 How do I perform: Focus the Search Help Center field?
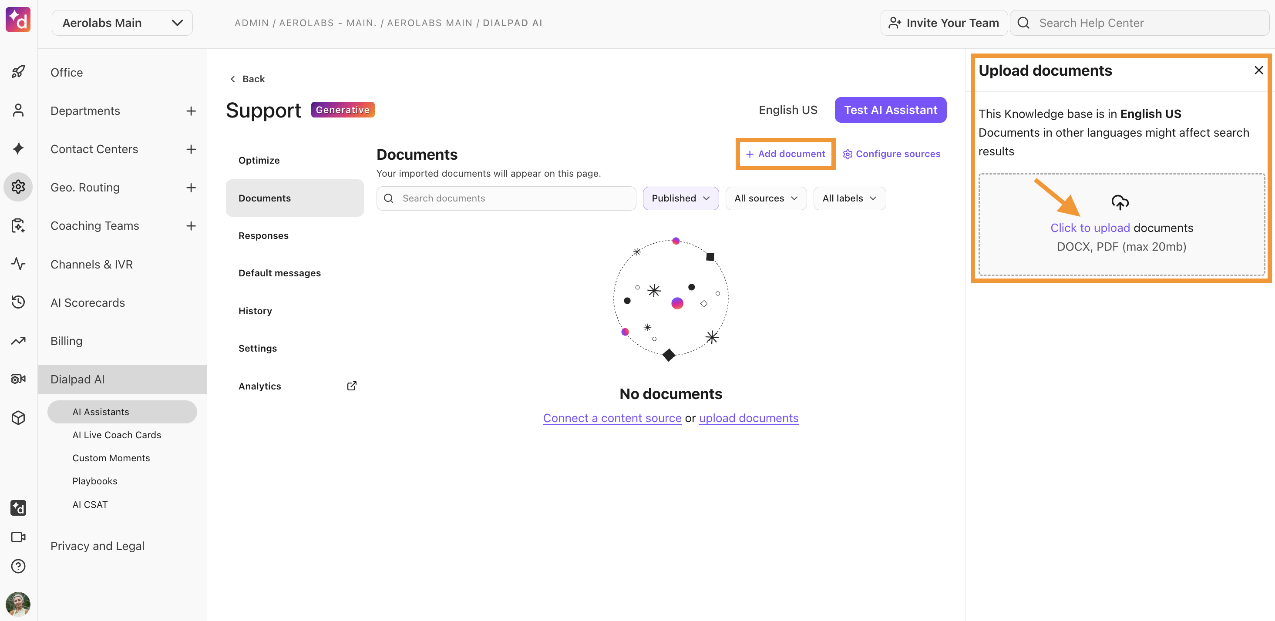[x=1139, y=23]
